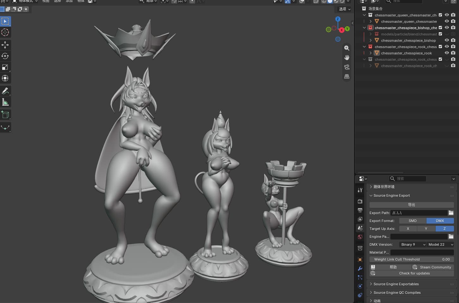Open the Model 22 dropdown

pos(440,244)
